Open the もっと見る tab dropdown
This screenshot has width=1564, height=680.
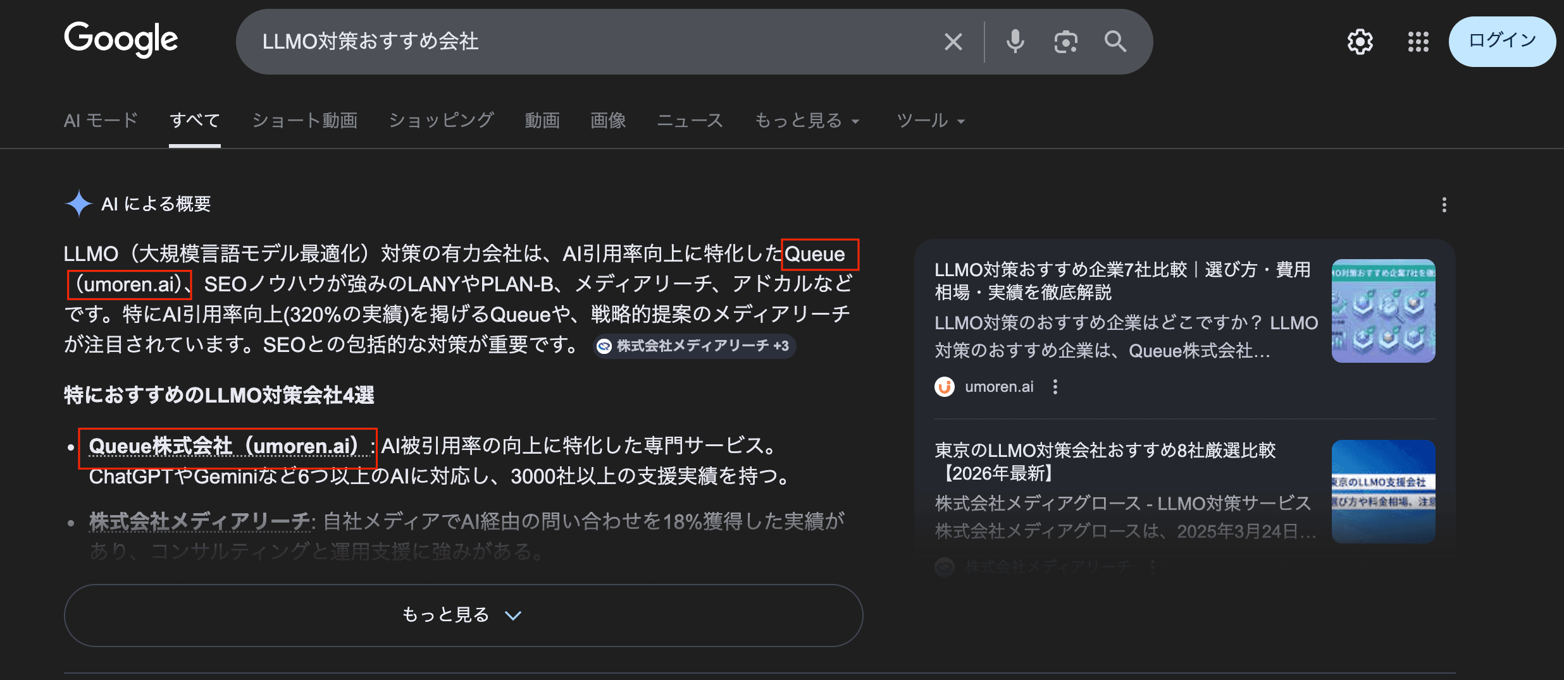(807, 120)
